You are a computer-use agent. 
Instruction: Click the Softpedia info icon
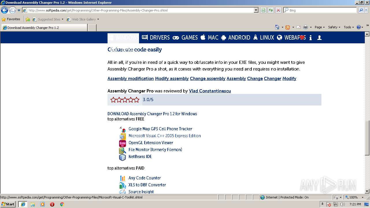click(310, 38)
